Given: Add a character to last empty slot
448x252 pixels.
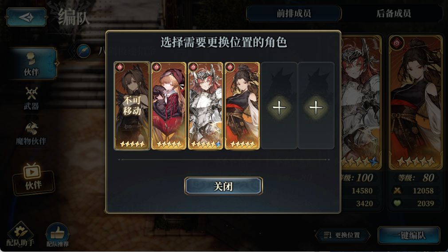Looking at the screenshot, I should coord(316,105).
